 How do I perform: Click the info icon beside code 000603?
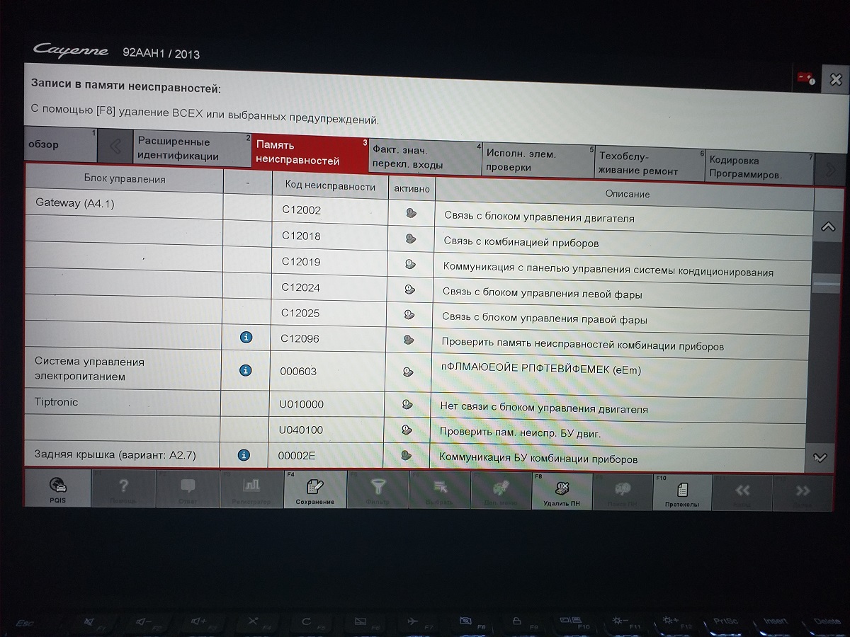tap(245, 369)
